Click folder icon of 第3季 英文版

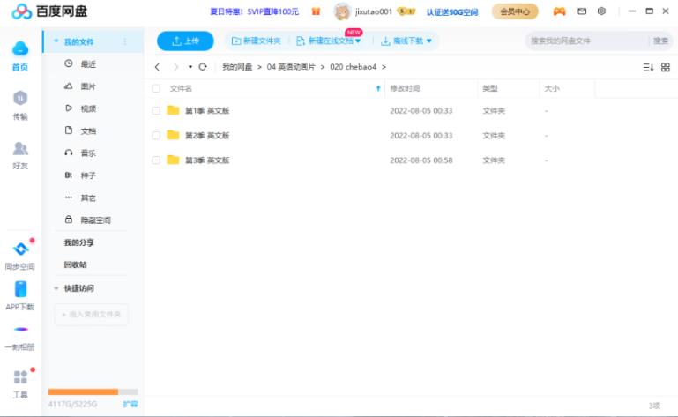tap(173, 160)
